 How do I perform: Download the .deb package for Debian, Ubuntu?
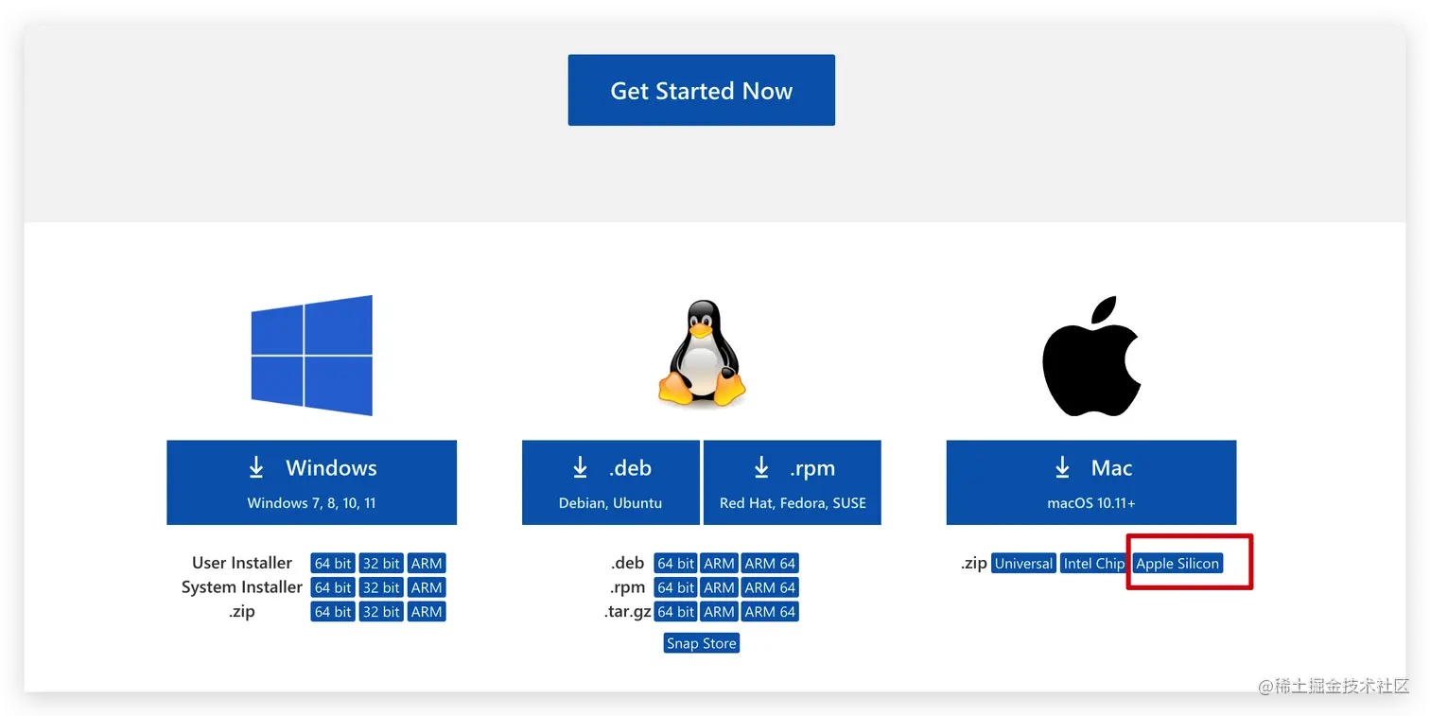coord(611,482)
